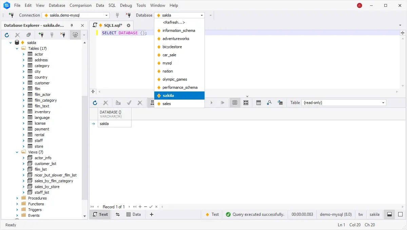Open the Database combo box arrow
Viewport: 407px width, 230px height.
pos(202,15)
